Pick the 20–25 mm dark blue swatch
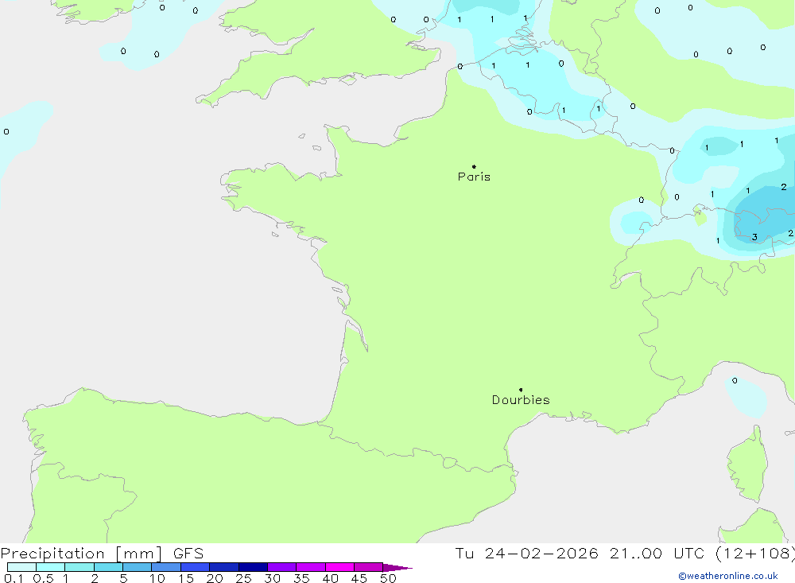 tap(224, 567)
